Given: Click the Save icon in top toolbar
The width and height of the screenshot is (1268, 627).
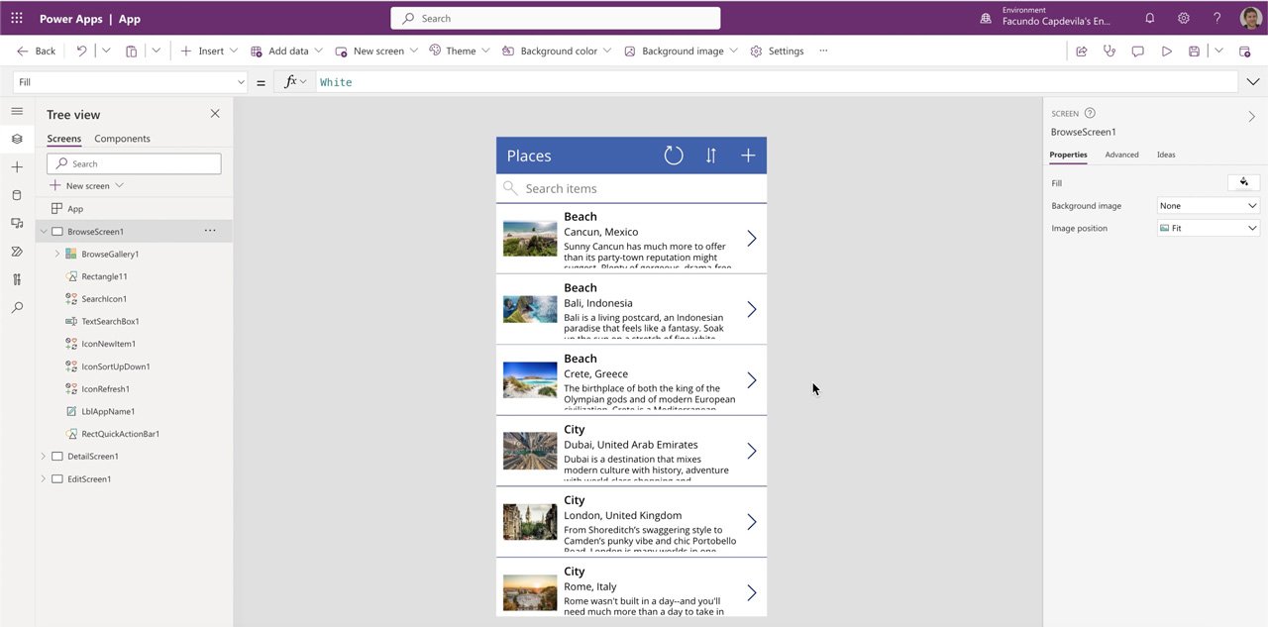Looking at the screenshot, I should point(1194,51).
